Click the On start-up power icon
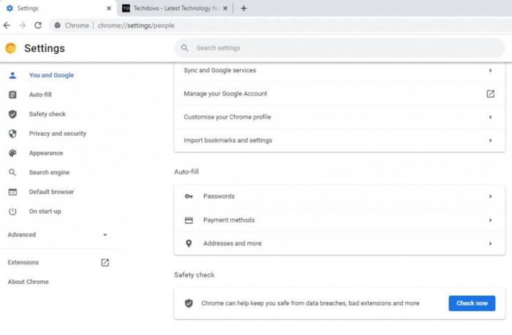This screenshot has width=512, height=335. click(12, 212)
